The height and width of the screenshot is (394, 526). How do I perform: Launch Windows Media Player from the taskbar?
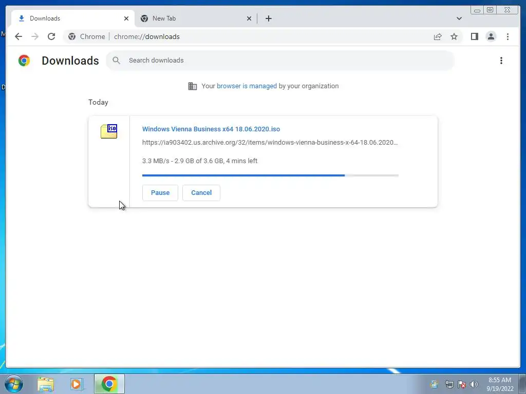click(x=76, y=384)
